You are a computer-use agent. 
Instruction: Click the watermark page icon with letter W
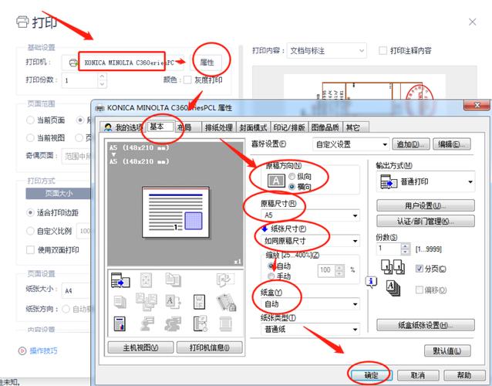199,302
